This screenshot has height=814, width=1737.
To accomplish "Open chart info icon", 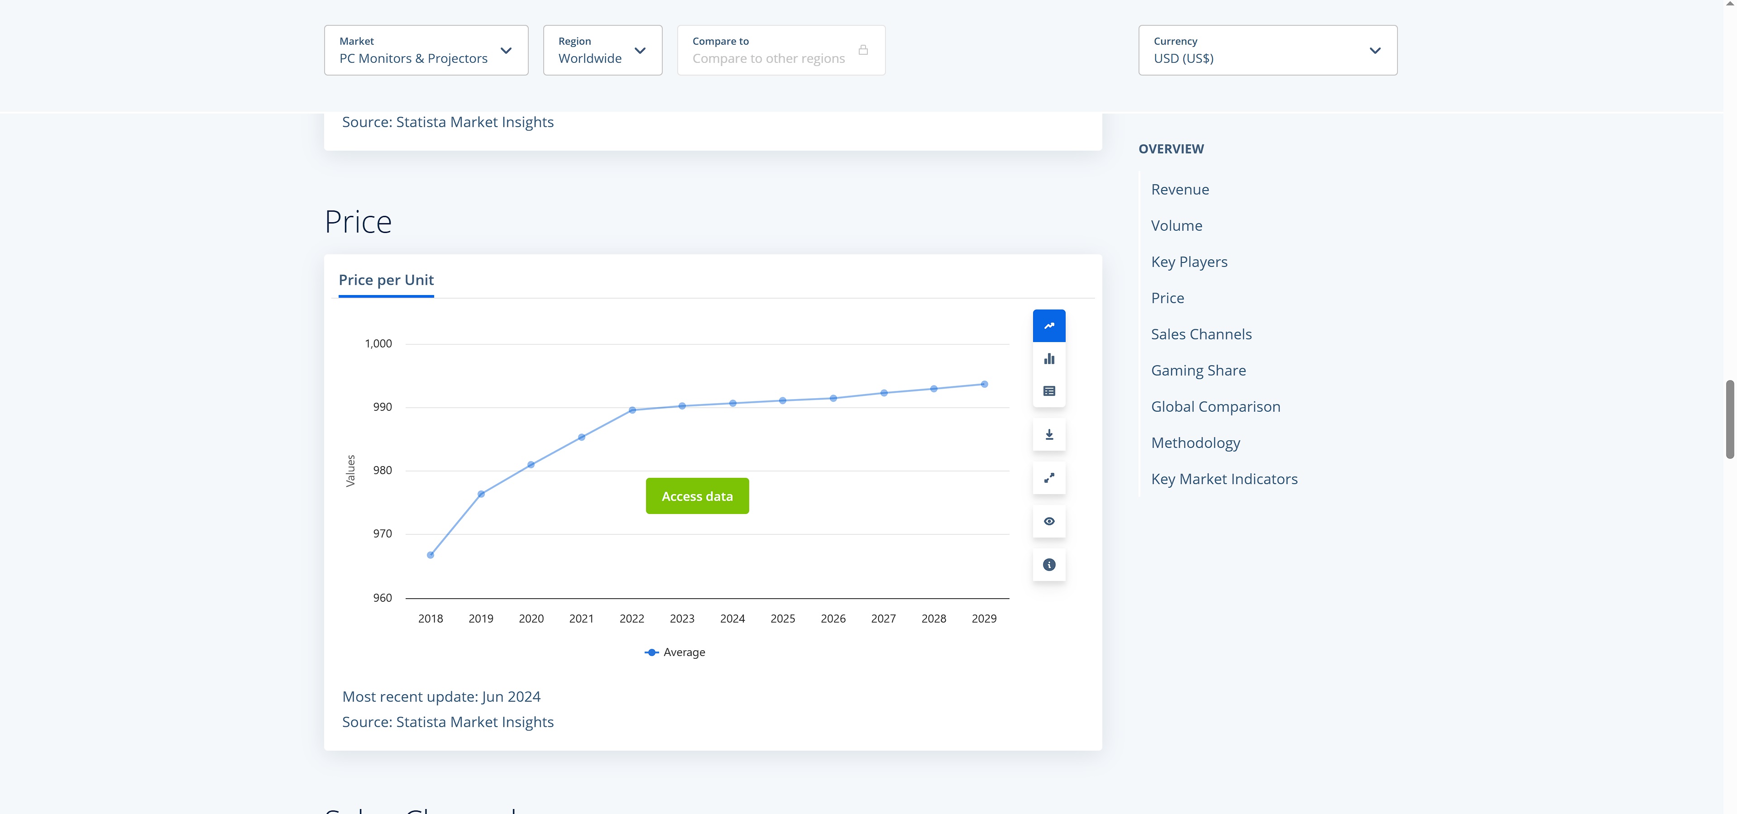I will pos(1048,565).
